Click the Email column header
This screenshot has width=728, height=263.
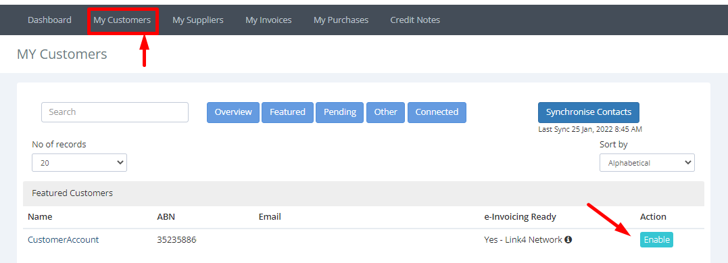(x=270, y=216)
